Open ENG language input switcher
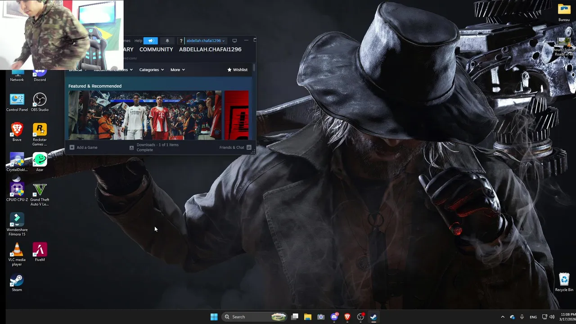Viewport: 576px width, 324px height. click(x=533, y=317)
